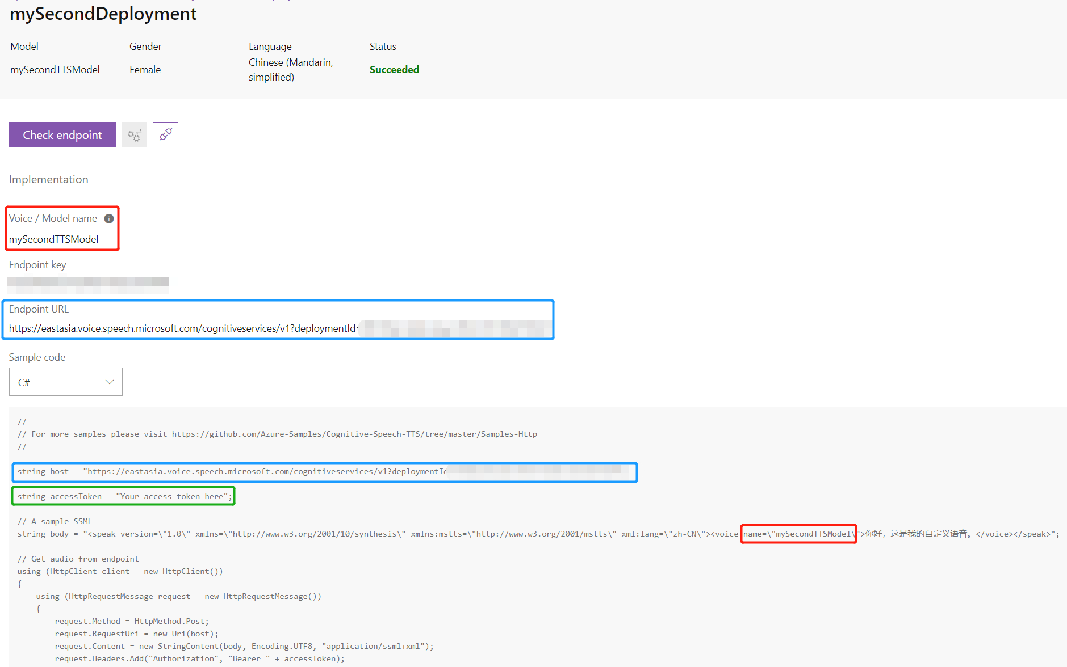Click the blurred Endpoint key value

pyautogui.click(x=89, y=285)
